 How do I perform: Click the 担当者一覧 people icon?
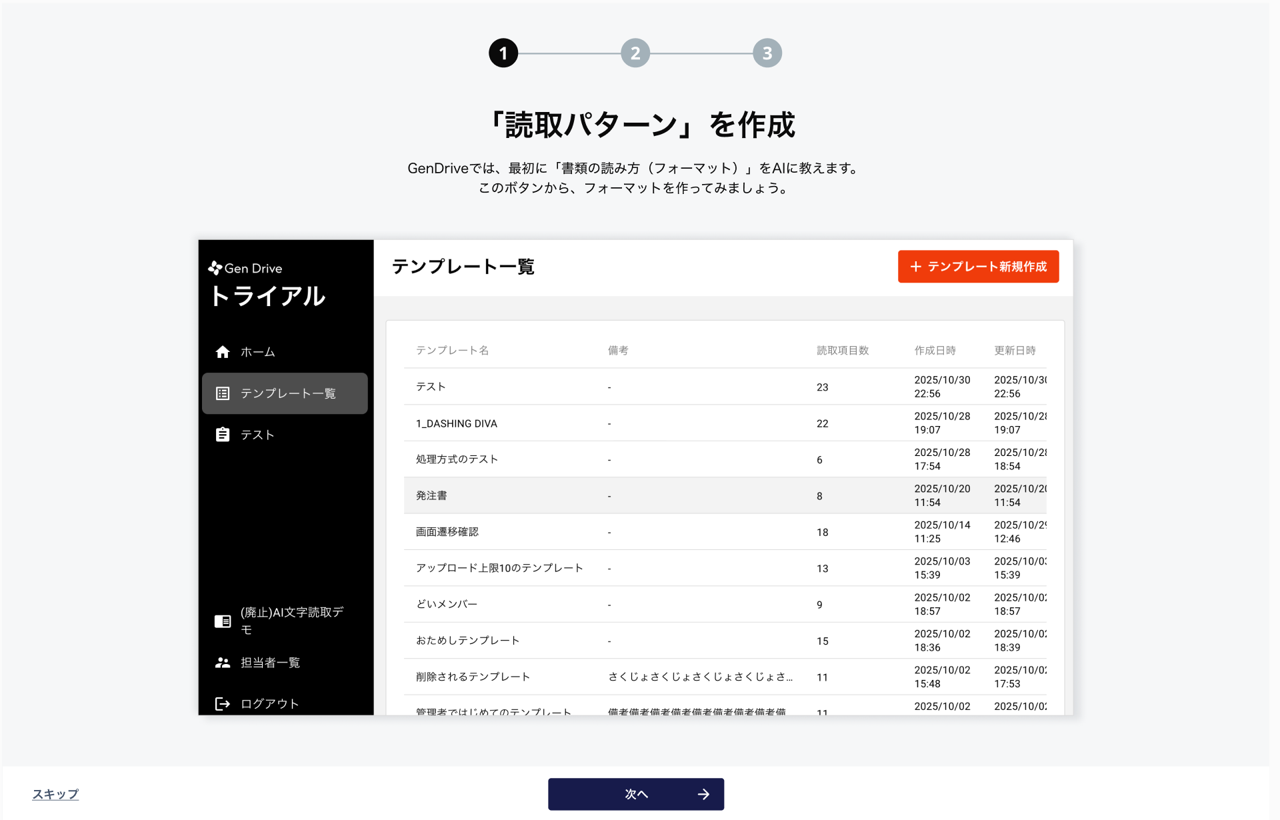point(223,663)
